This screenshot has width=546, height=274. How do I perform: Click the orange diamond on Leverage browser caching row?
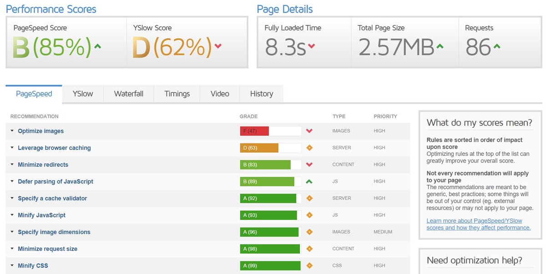(x=309, y=147)
